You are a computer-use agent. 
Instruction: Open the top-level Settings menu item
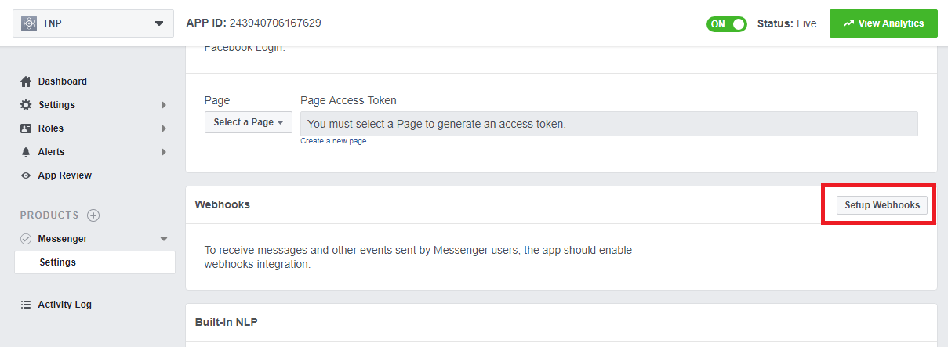(x=56, y=105)
